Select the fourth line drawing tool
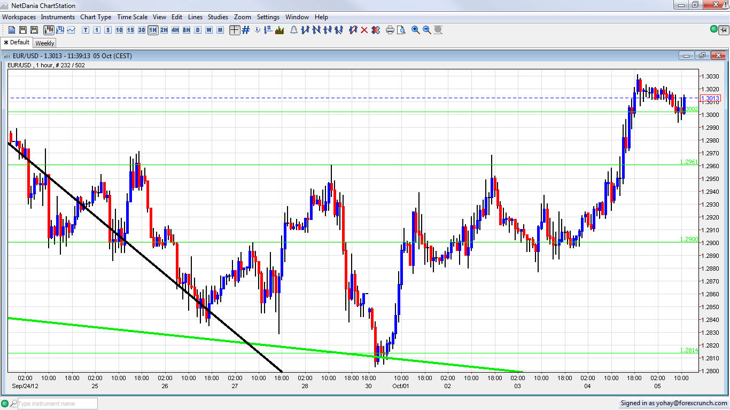730x410 pixels. (x=339, y=30)
